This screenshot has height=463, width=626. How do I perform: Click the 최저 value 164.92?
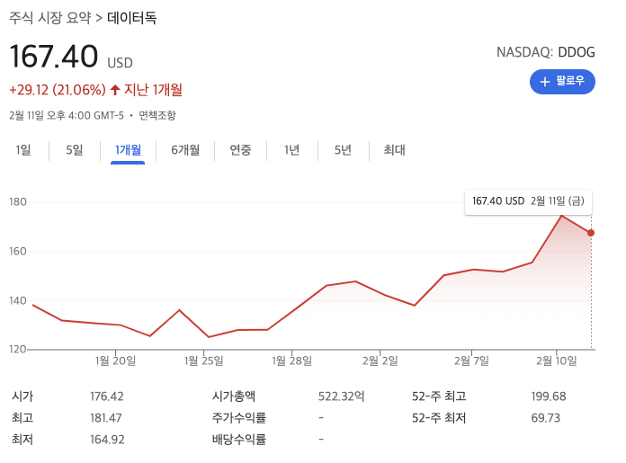coord(107,440)
